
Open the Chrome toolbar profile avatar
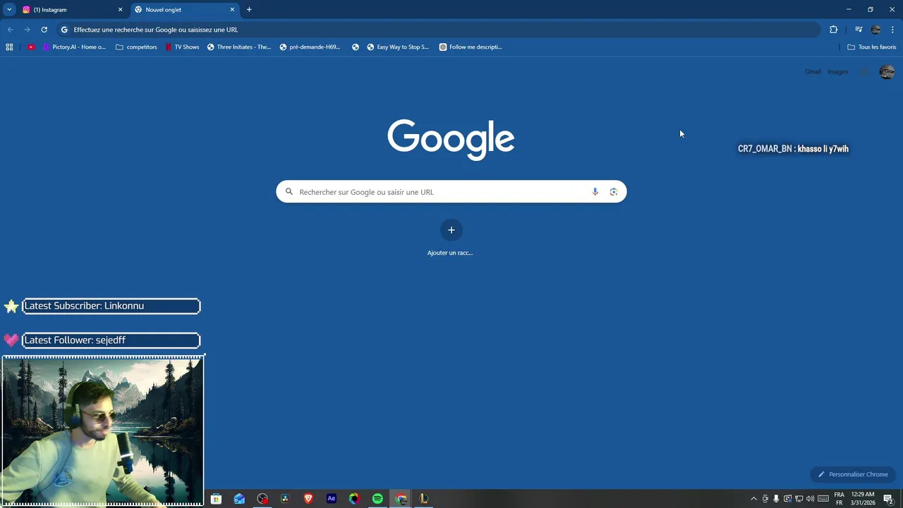coord(875,30)
